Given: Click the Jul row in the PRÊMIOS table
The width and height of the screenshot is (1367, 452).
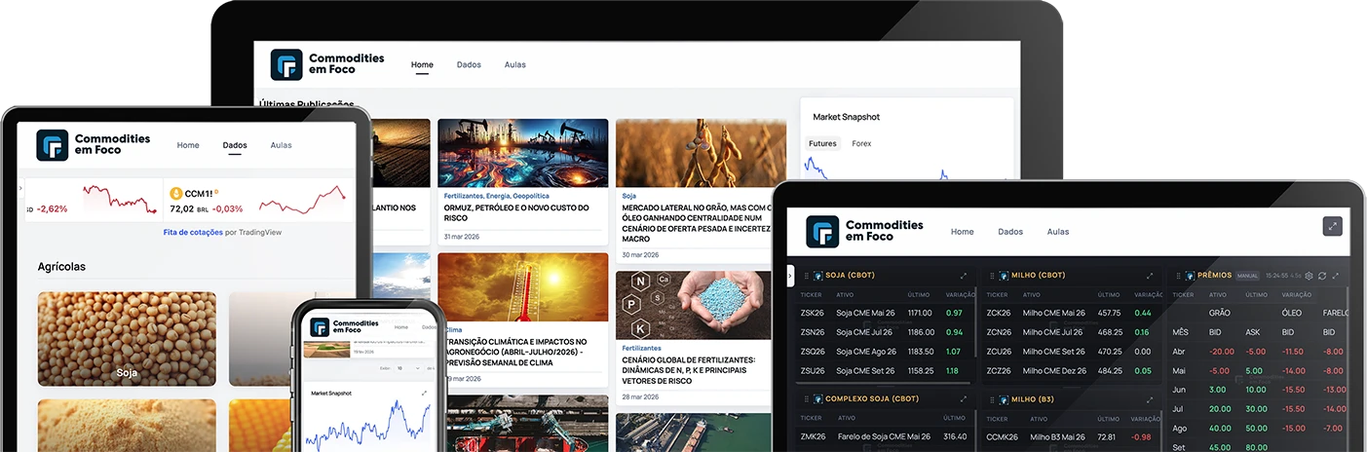Looking at the screenshot, I should pyautogui.click(x=1259, y=409).
